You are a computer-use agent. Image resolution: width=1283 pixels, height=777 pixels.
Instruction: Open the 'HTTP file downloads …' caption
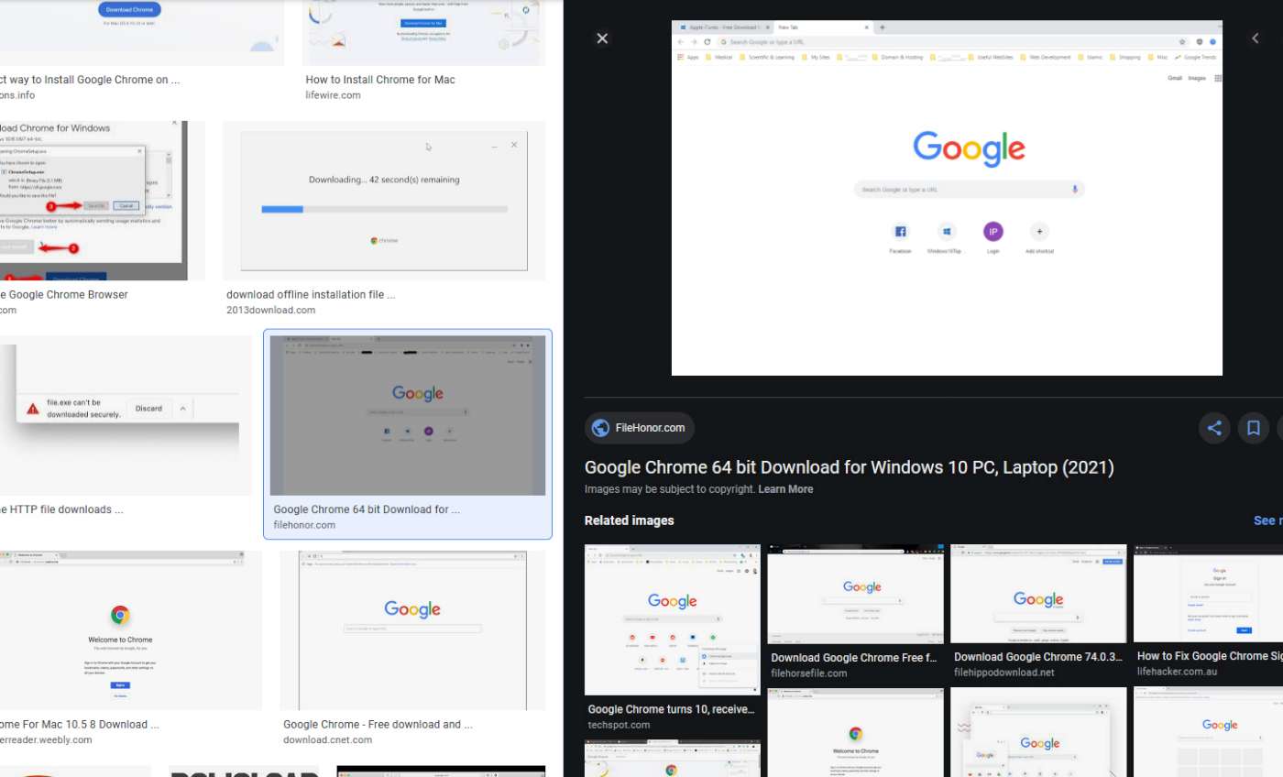click(x=61, y=509)
